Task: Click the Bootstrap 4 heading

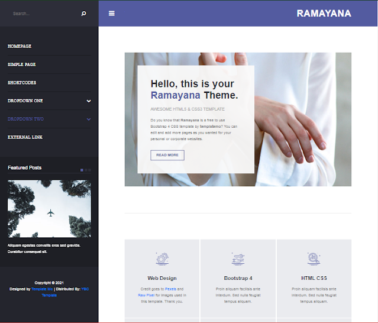Action: click(238, 278)
